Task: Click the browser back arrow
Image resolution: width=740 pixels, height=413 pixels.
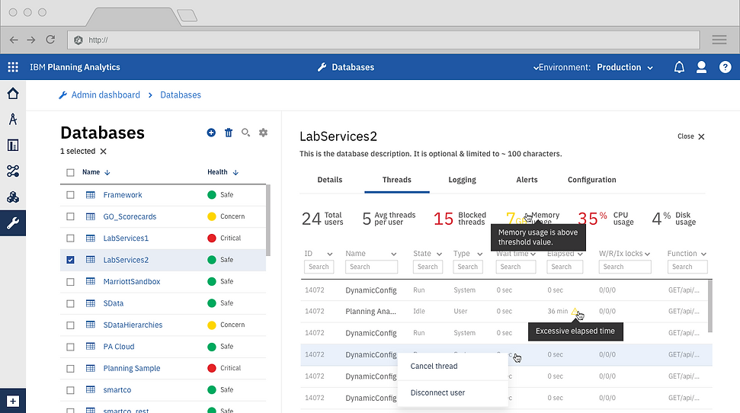Action: coord(14,40)
